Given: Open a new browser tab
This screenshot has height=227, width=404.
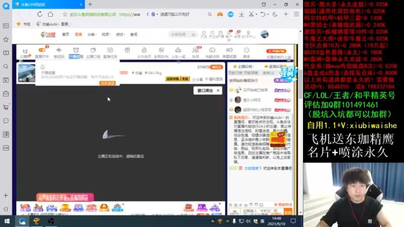Looking at the screenshot, I should click(x=90, y=5).
